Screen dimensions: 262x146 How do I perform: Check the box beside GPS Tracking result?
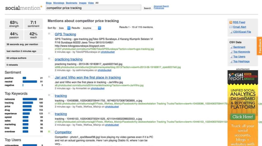pos(52,34)
